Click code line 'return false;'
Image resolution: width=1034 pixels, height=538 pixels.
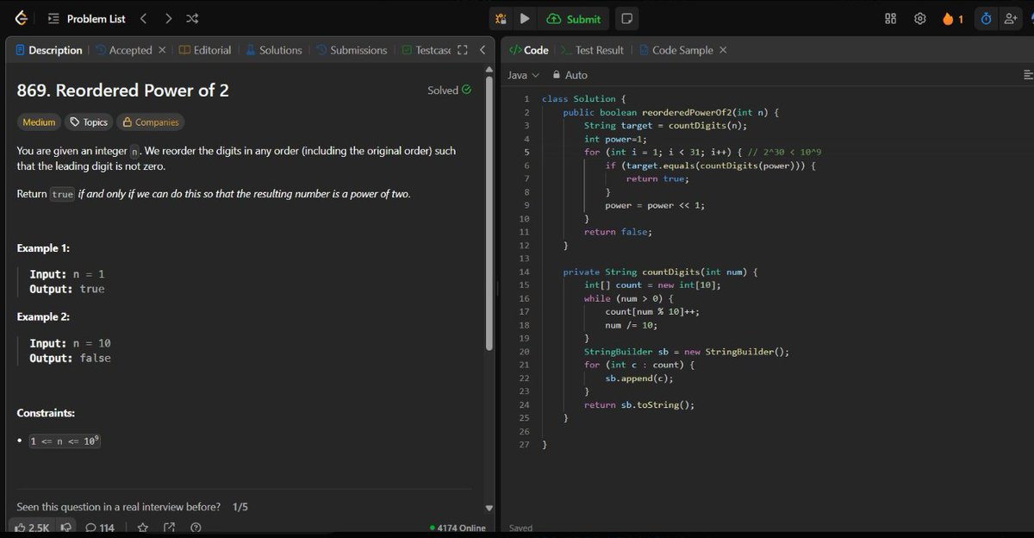tap(618, 232)
